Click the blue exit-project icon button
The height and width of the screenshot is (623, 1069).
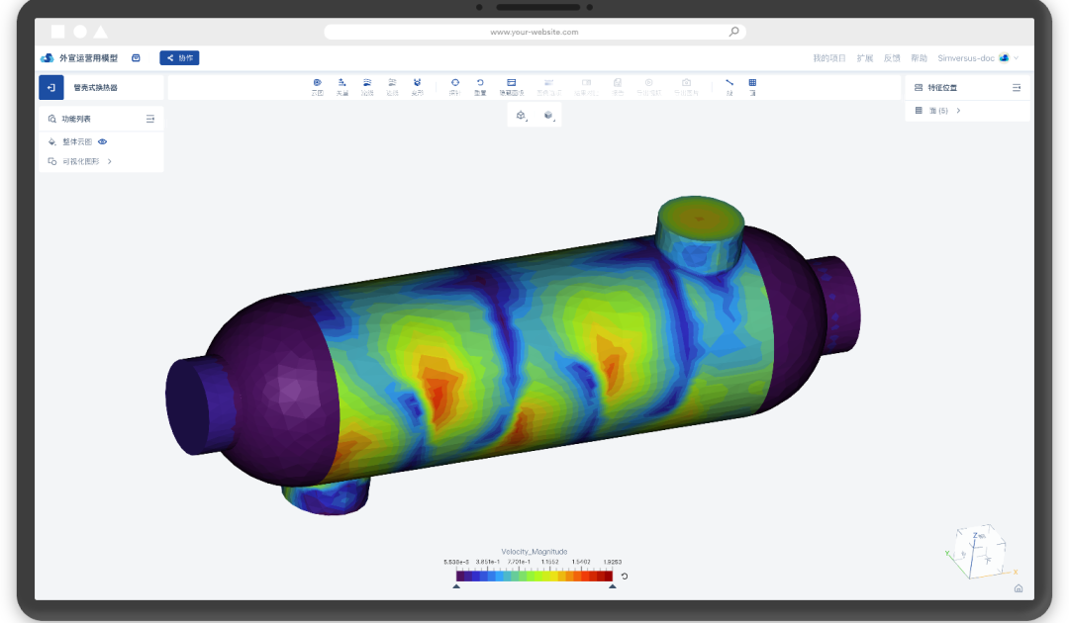(x=51, y=87)
